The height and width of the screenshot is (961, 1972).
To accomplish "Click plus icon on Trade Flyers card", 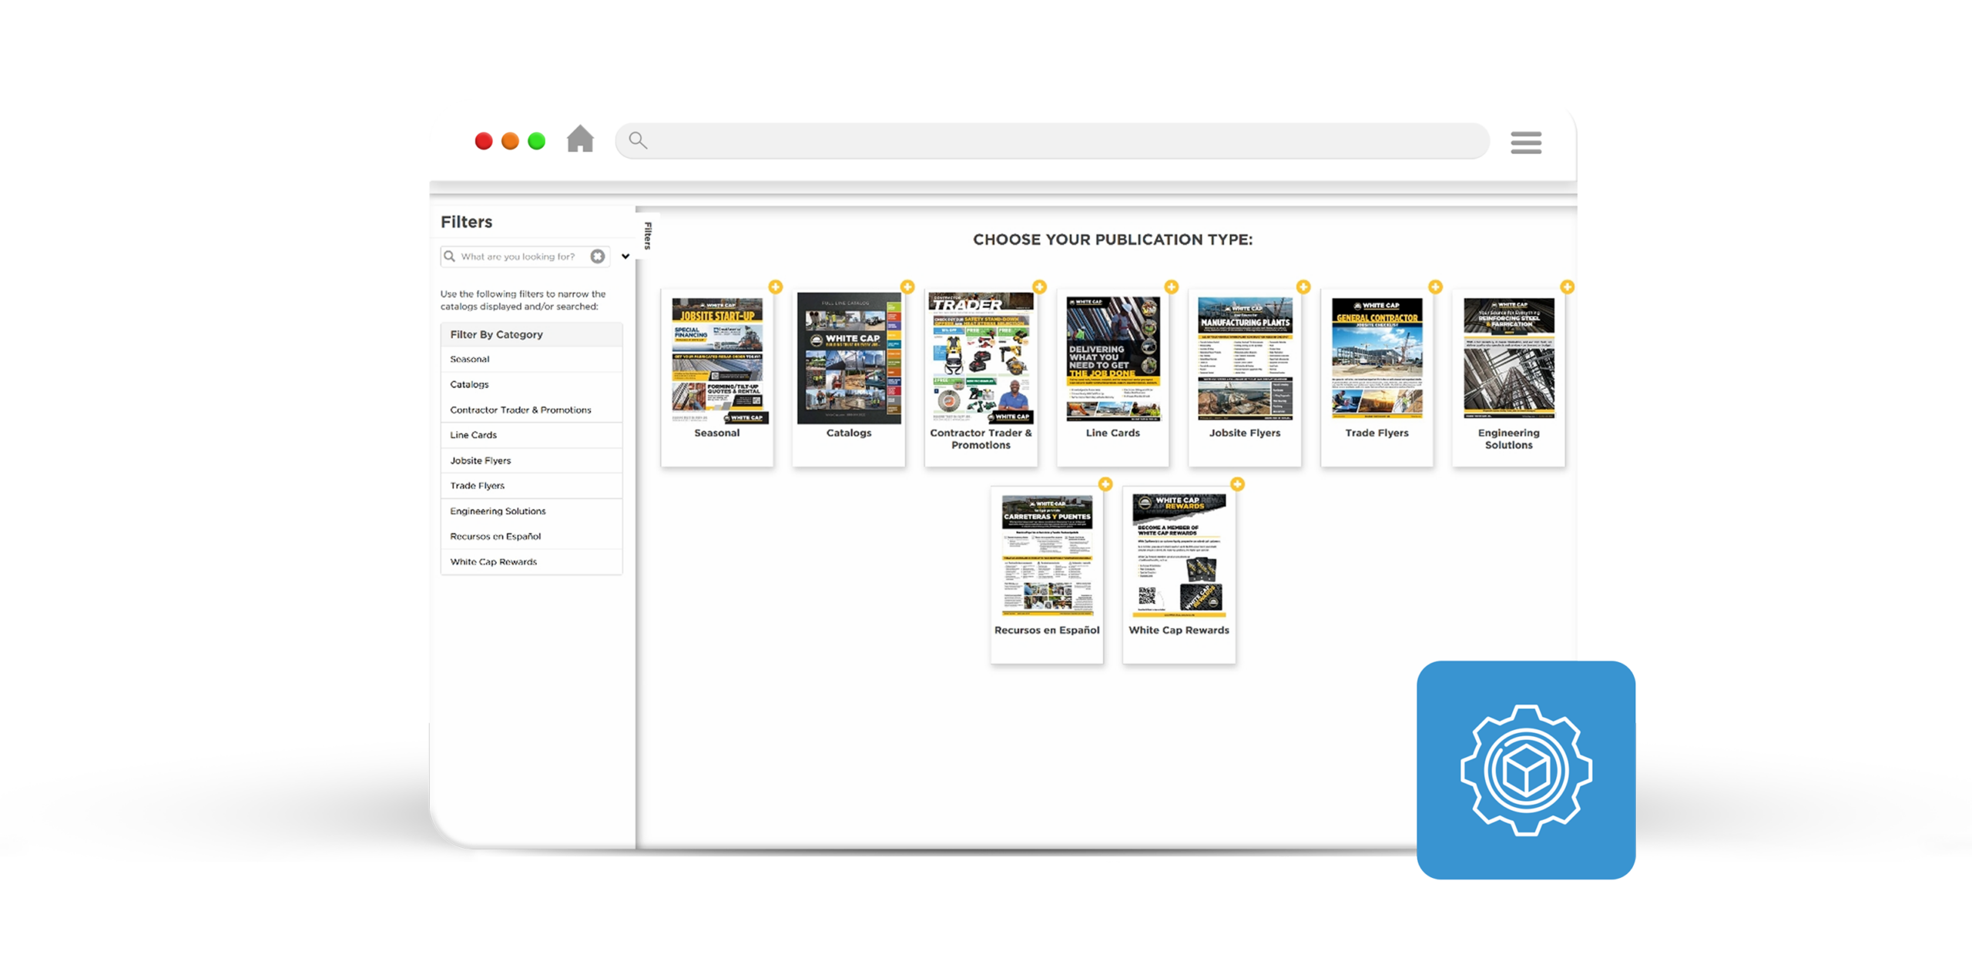I will (x=1435, y=286).
